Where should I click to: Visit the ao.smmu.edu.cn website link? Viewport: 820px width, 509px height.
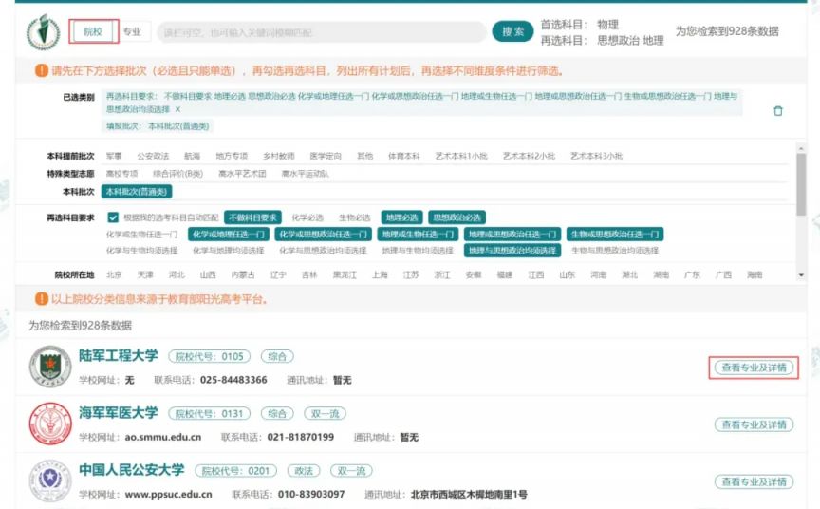point(162,437)
